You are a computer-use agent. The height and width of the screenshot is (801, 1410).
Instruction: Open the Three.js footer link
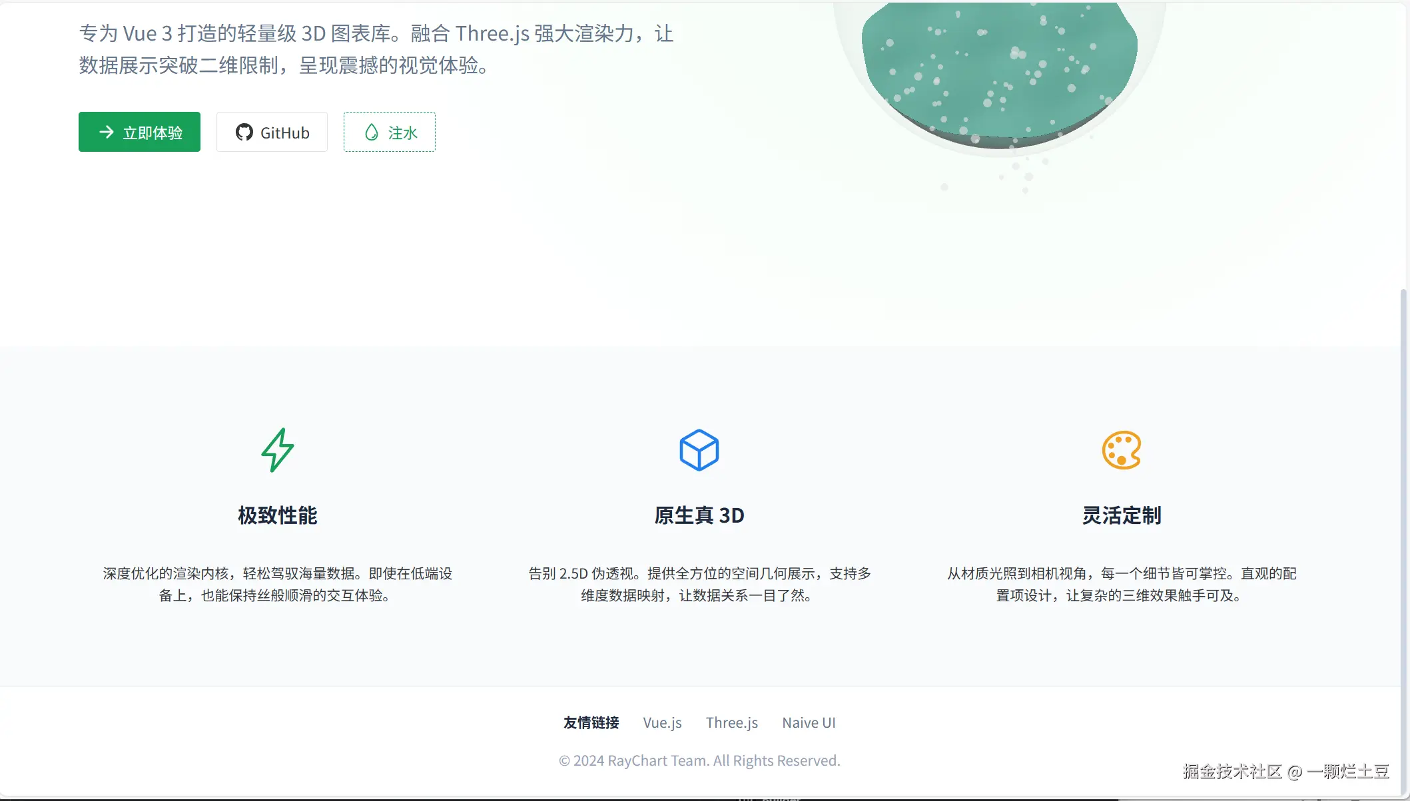[732, 722]
